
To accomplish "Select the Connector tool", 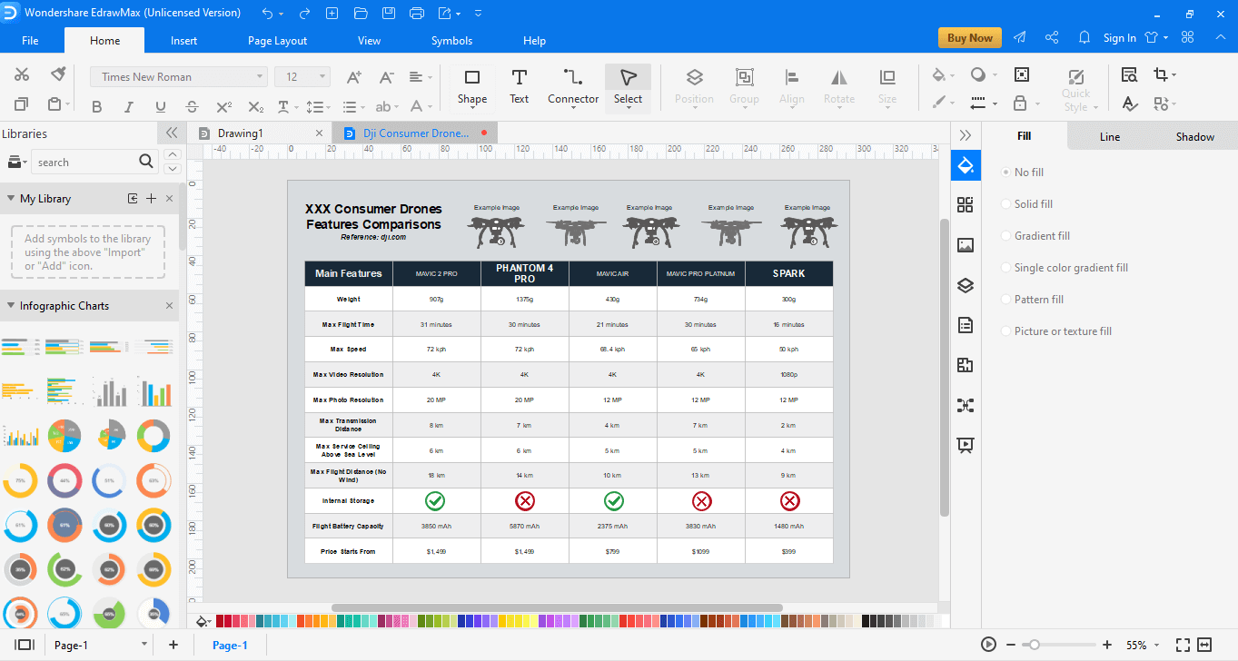I will [573, 87].
